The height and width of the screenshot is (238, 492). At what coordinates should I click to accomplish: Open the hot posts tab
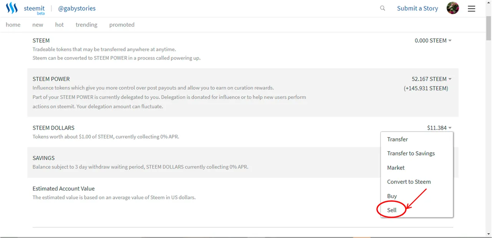(59, 25)
